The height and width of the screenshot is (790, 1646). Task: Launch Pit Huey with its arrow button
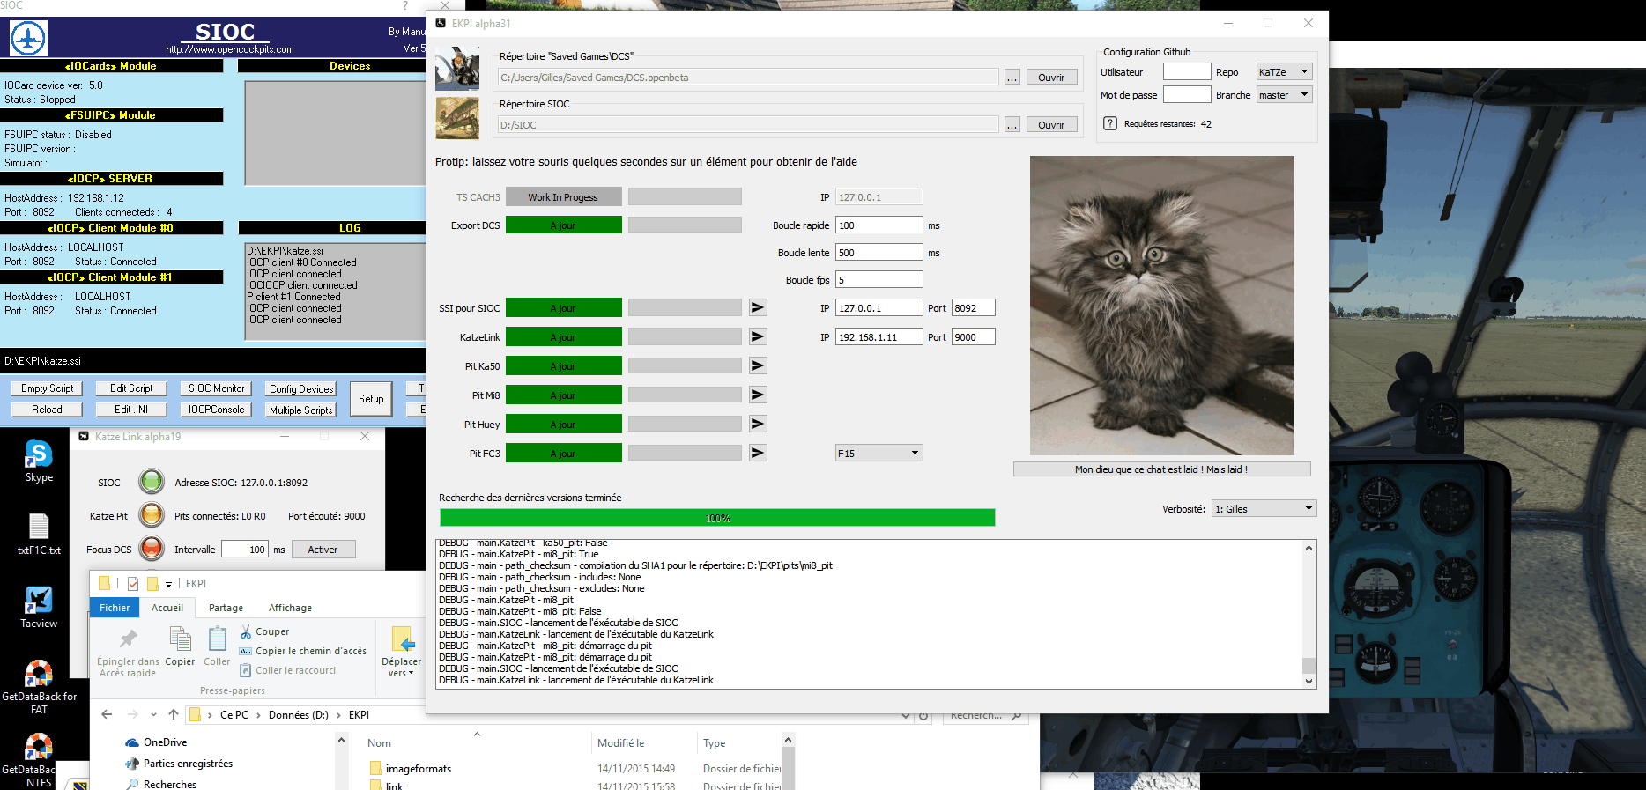click(x=757, y=424)
